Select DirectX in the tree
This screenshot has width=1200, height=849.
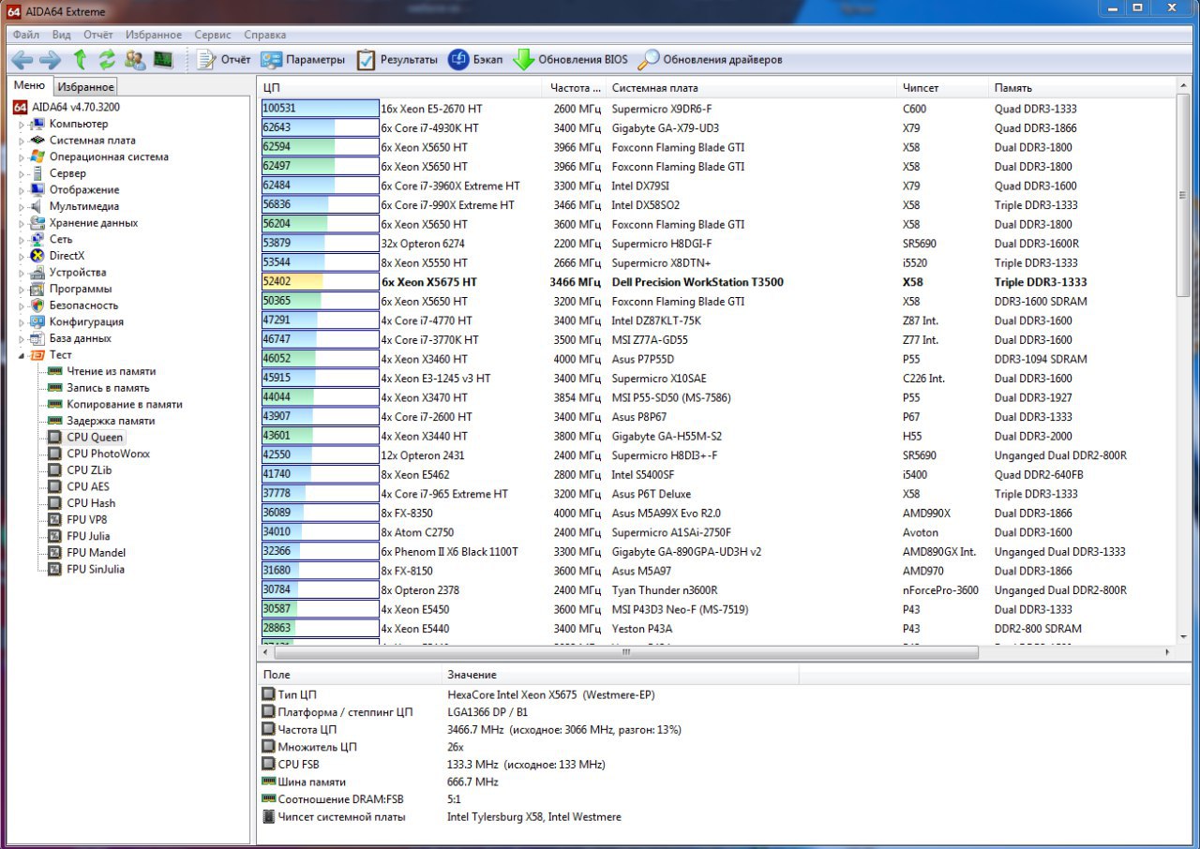point(67,256)
